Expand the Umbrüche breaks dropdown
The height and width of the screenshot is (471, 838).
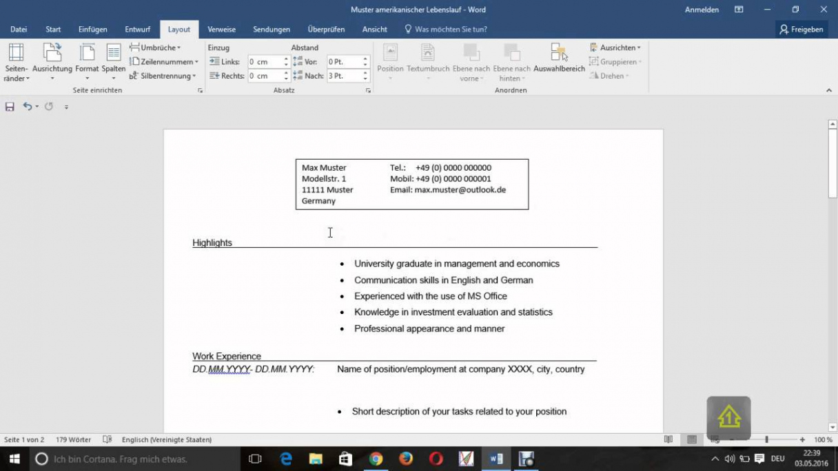[x=156, y=48]
